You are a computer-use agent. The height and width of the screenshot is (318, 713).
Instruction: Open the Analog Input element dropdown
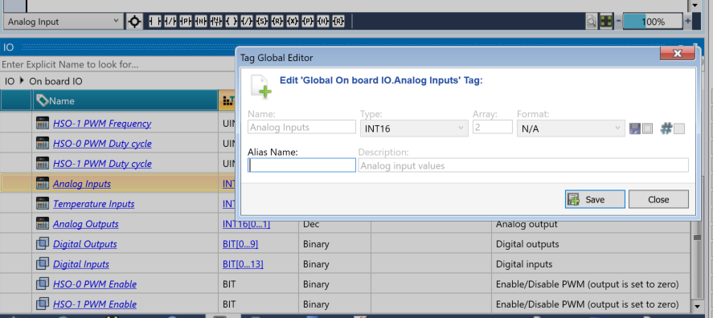click(x=63, y=22)
